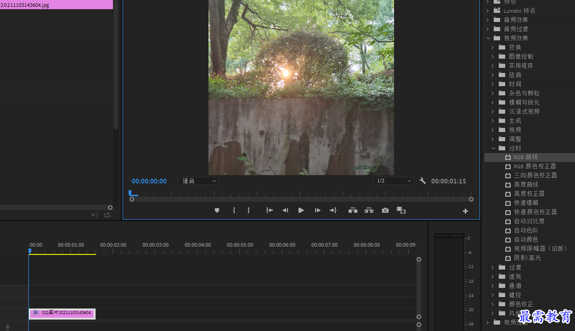Click the 自动颜色 effect icon
The height and width of the screenshot is (331, 575).
point(508,240)
